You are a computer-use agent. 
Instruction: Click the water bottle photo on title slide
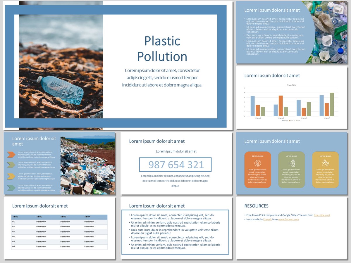click(61, 66)
